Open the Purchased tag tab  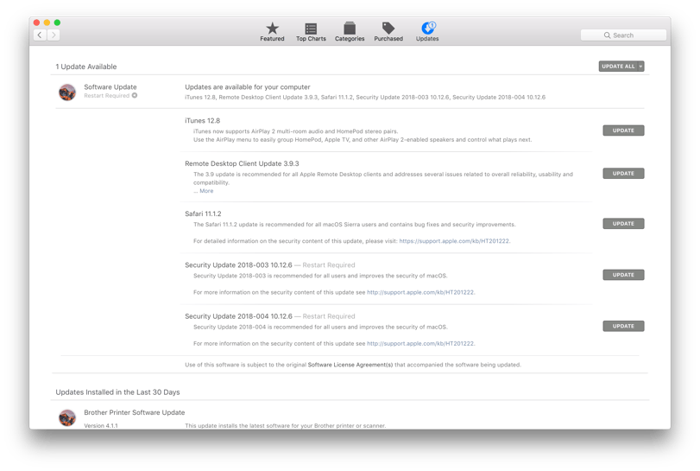click(388, 32)
